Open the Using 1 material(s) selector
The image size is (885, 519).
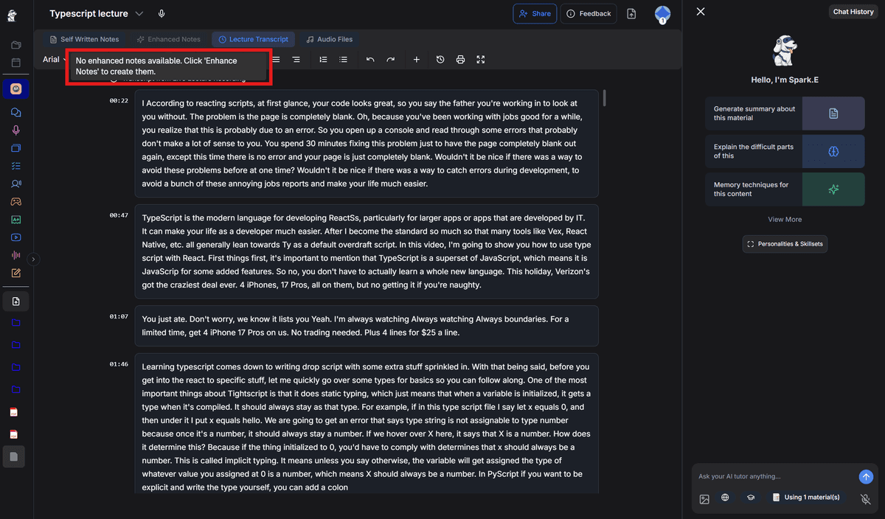point(805,498)
